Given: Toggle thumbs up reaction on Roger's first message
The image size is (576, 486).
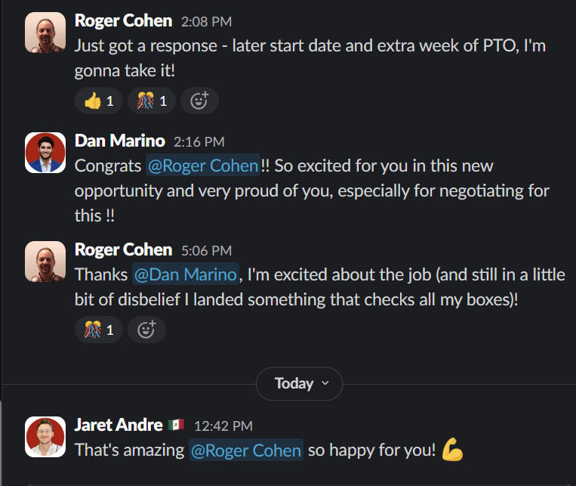Looking at the screenshot, I should (100, 100).
